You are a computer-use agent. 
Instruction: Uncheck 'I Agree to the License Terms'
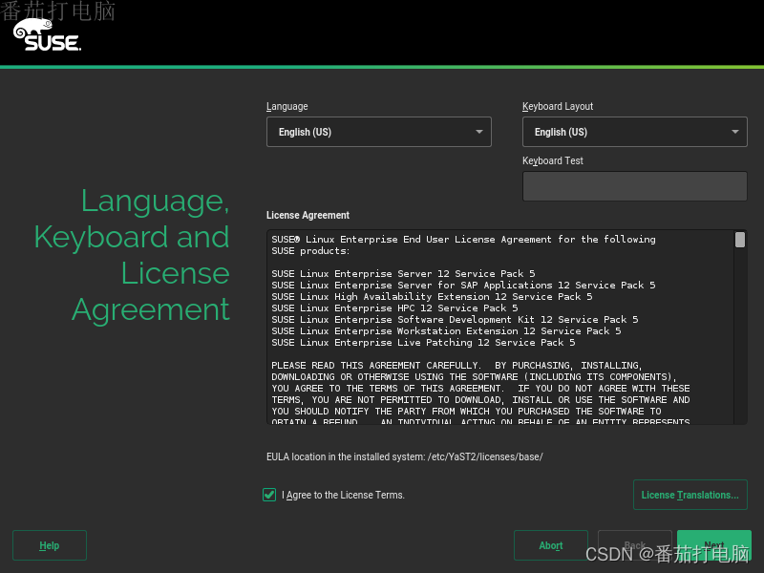pyautogui.click(x=269, y=495)
